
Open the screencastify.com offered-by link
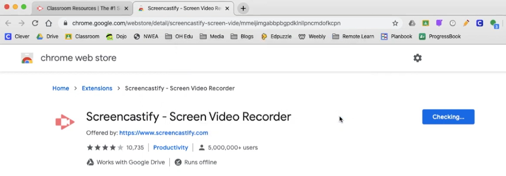[x=164, y=133]
